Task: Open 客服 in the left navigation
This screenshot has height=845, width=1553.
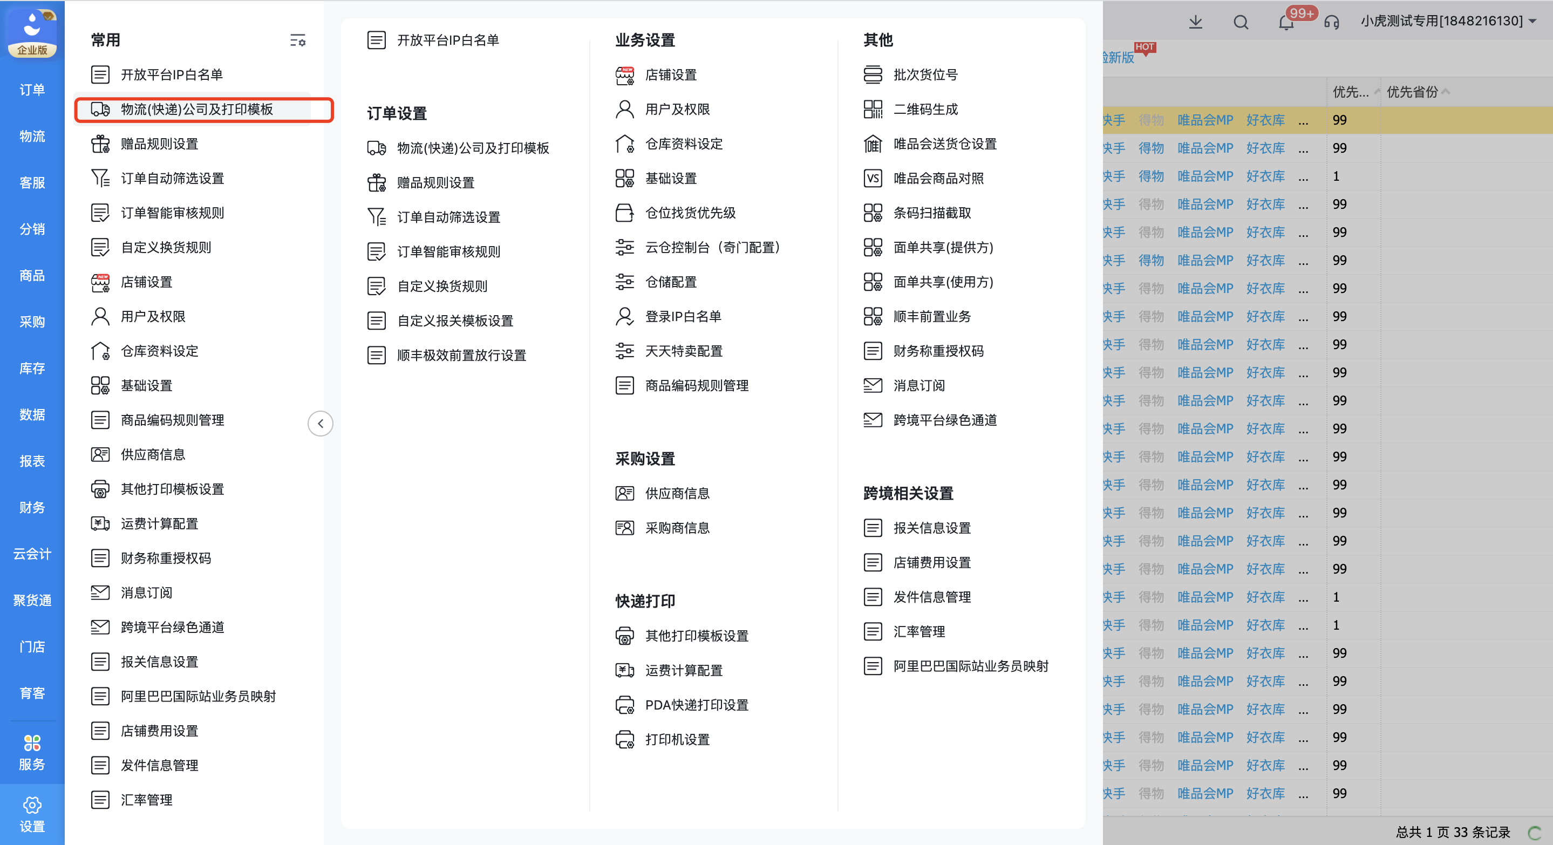Action: coord(32,182)
